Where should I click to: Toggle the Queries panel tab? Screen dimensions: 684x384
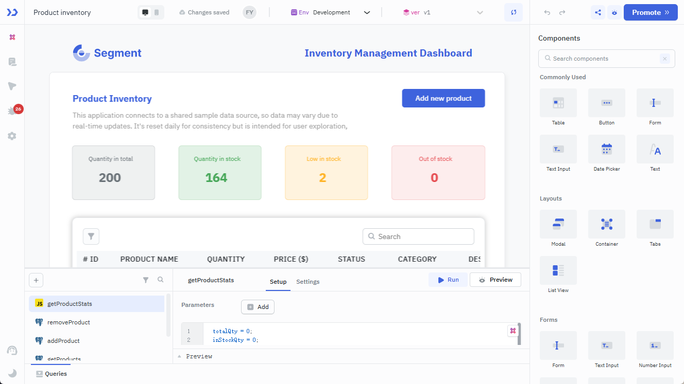tap(52, 374)
